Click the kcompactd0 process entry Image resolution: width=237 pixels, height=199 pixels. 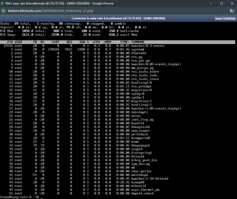141,138
